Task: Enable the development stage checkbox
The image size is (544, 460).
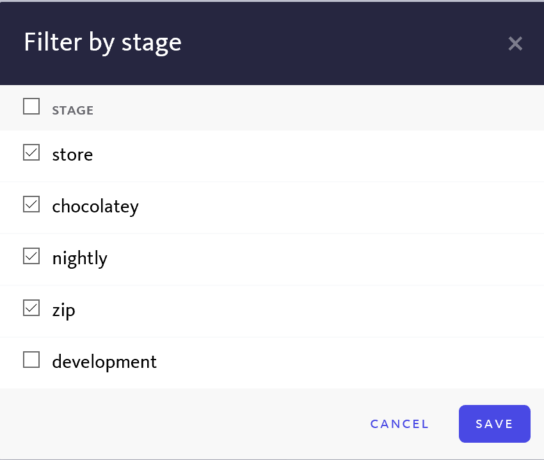Action: [31, 359]
